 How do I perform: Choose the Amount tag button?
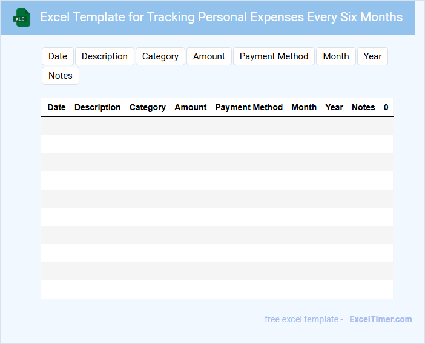pos(209,56)
